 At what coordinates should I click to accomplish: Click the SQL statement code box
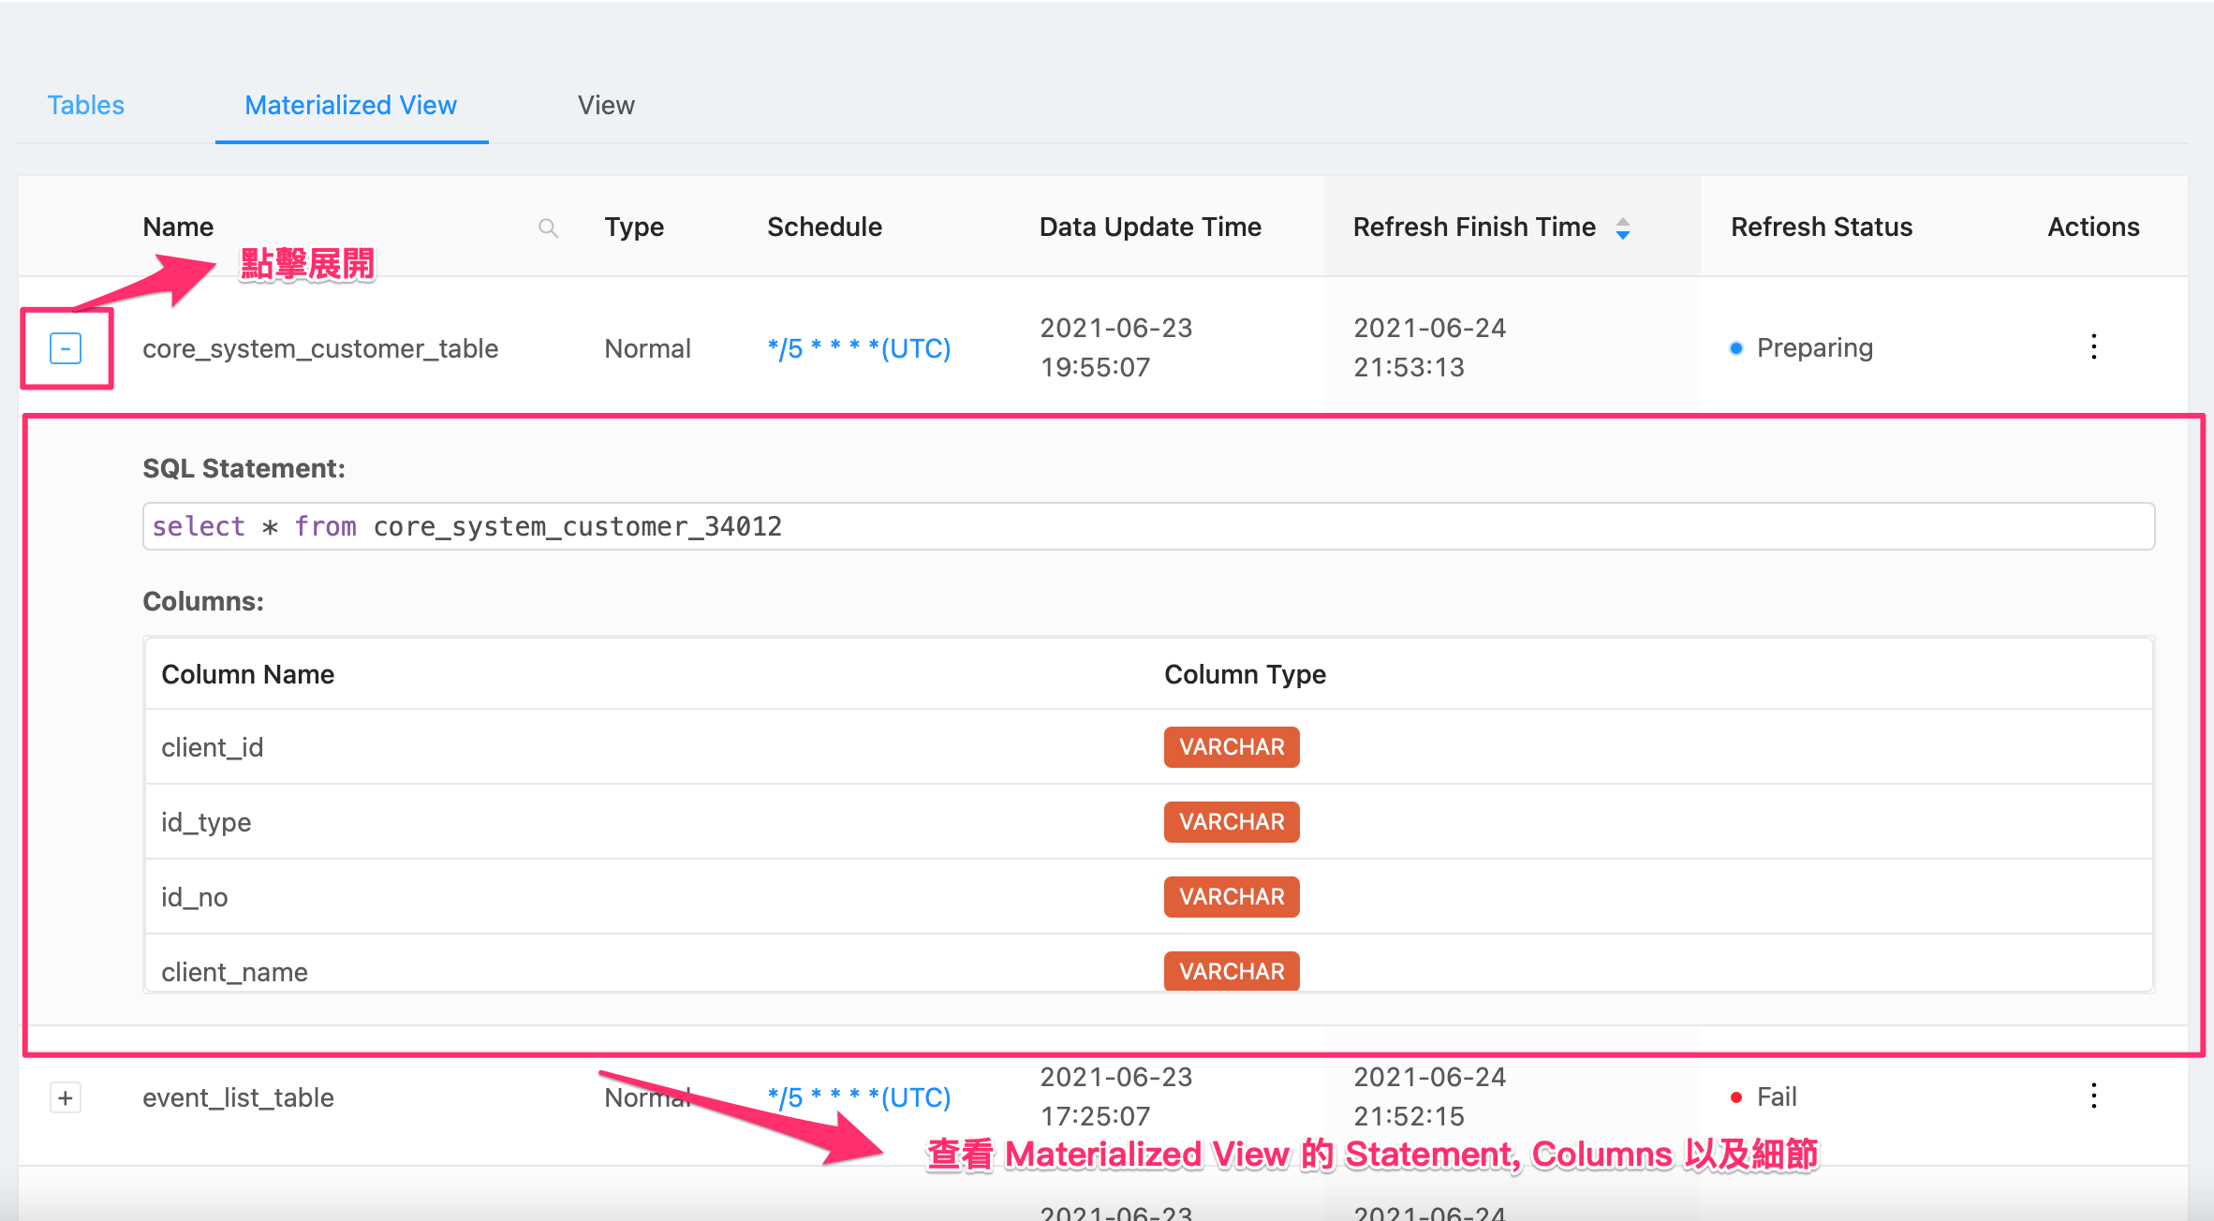(x=1148, y=526)
